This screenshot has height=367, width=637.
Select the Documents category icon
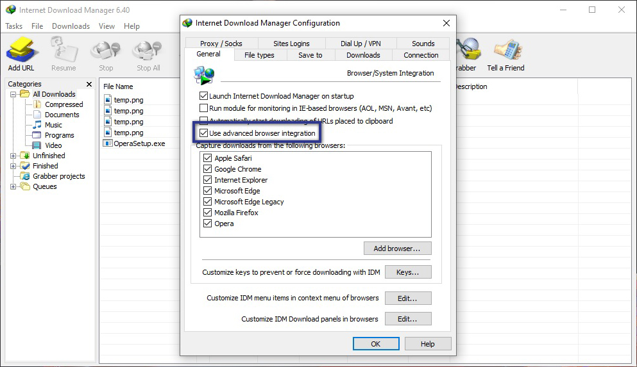pos(37,115)
